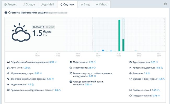Image resolution: width=170 pixels, height=104 pixels.
Task: Click the car icon beside Авто, мото
Action: click(8, 68)
